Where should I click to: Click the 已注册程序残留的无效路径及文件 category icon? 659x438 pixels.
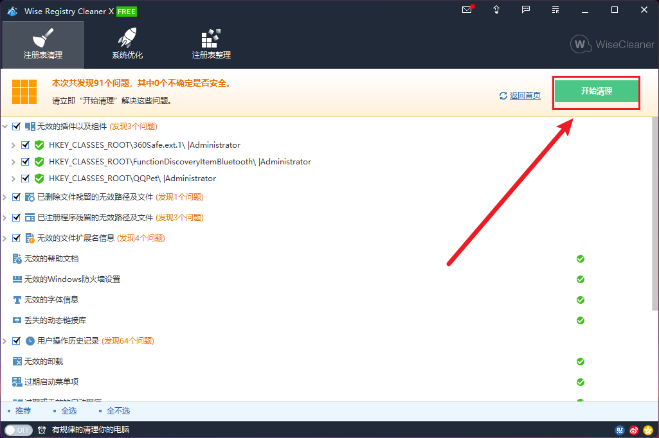30,218
